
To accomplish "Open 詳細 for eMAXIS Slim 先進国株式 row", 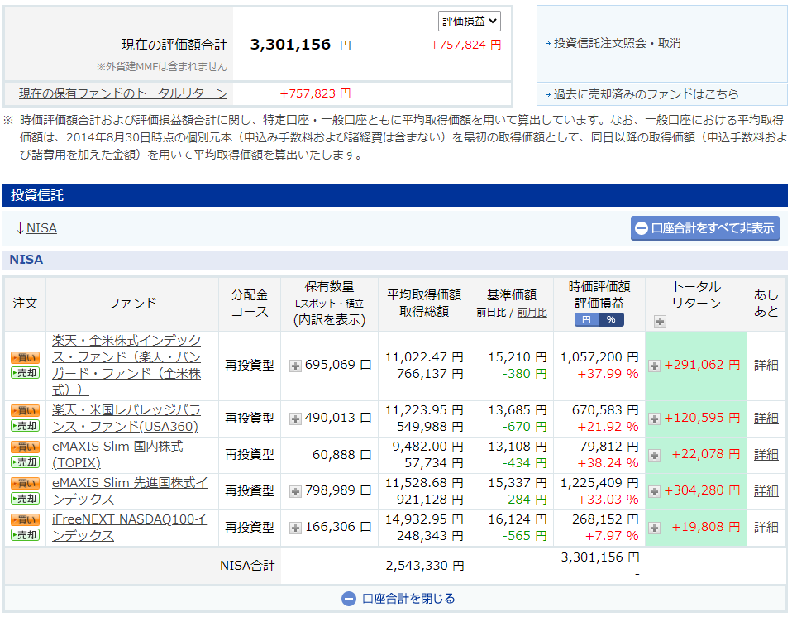I will point(766,491).
